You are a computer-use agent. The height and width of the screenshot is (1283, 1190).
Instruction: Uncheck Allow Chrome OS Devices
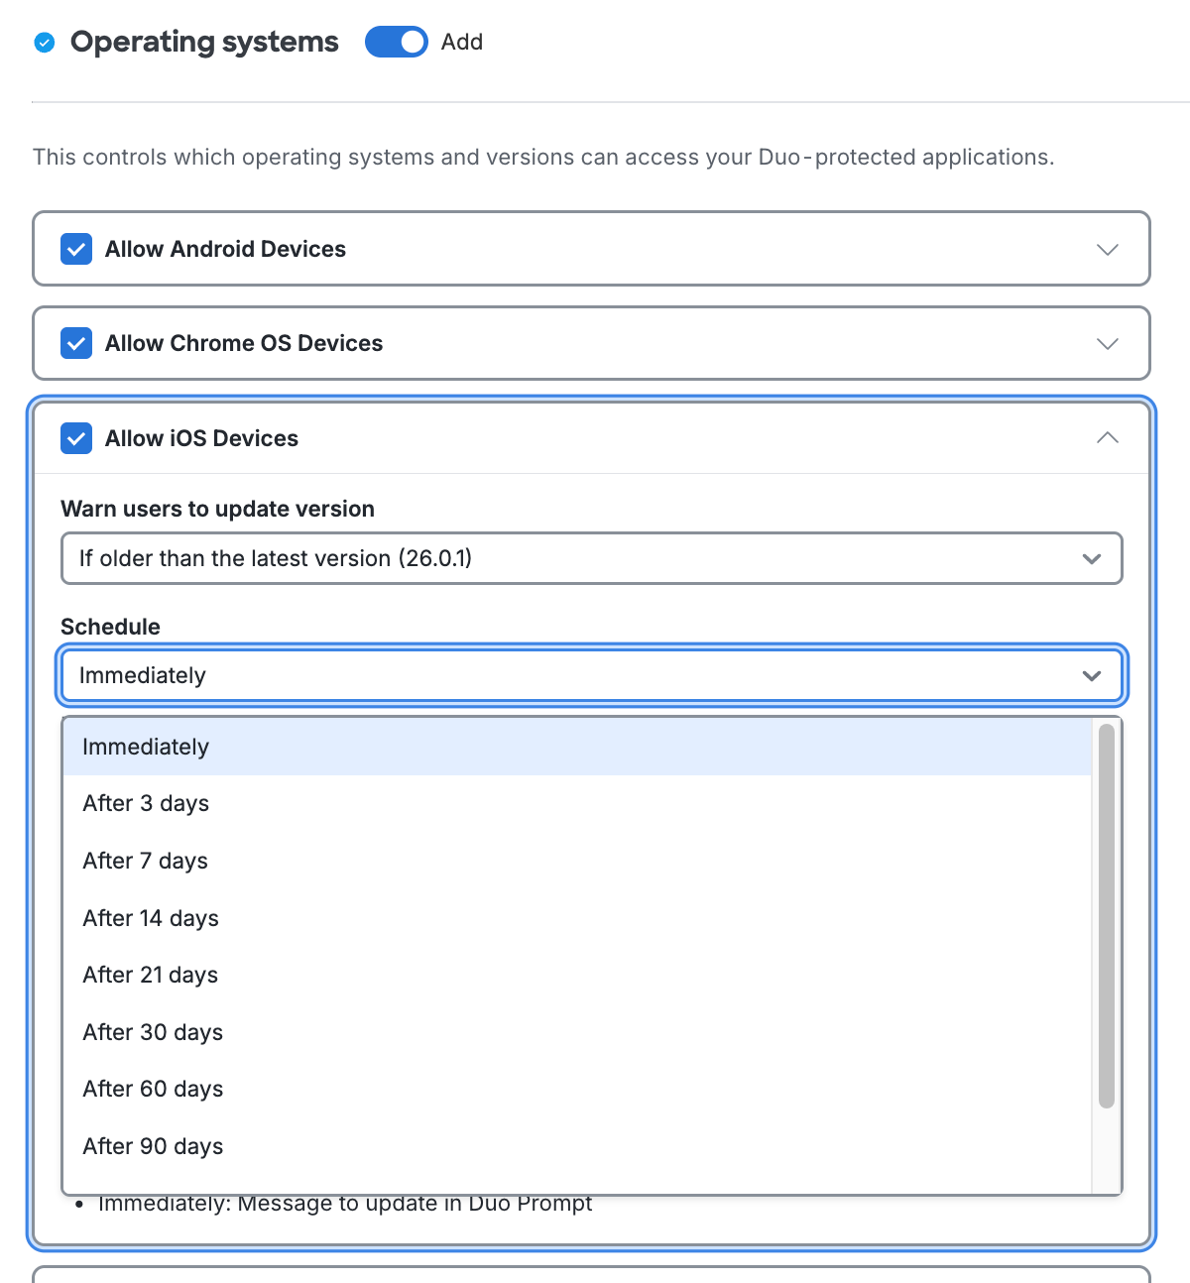pos(76,343)
